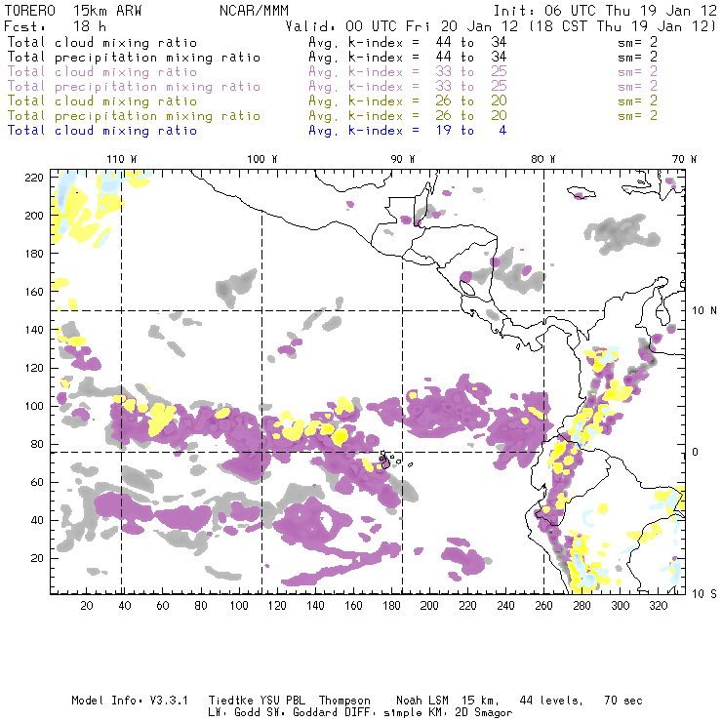722x722 pixels.
Task: Click olive 'Total precipitation mixing ratio' legend line
Action: click(134, 115)
